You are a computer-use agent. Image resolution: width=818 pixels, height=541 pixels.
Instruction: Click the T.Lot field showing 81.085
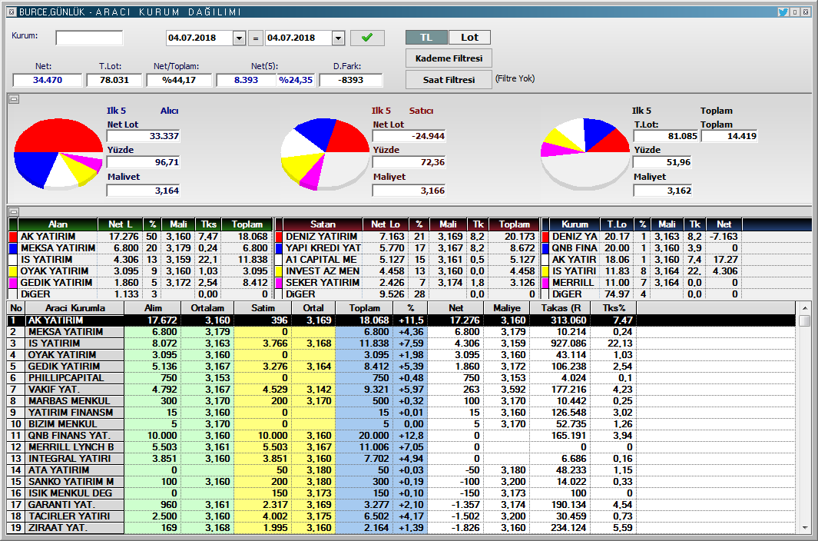(x=666, y=136)
